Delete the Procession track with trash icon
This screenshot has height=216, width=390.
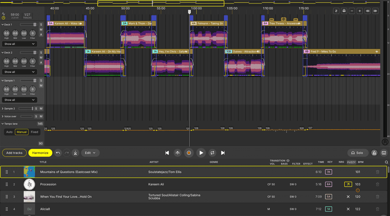point(377,184)
